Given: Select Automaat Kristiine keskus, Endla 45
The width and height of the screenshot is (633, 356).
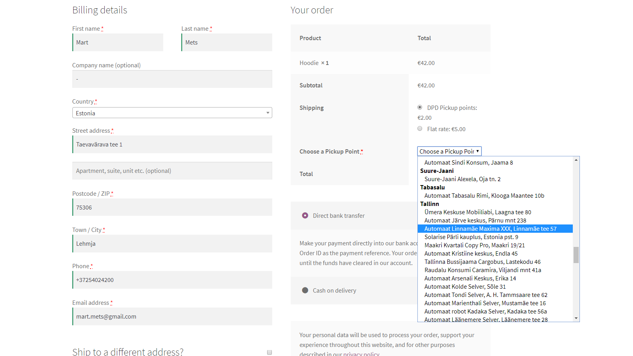Looking at the screenshot, I should coord(471,254).
